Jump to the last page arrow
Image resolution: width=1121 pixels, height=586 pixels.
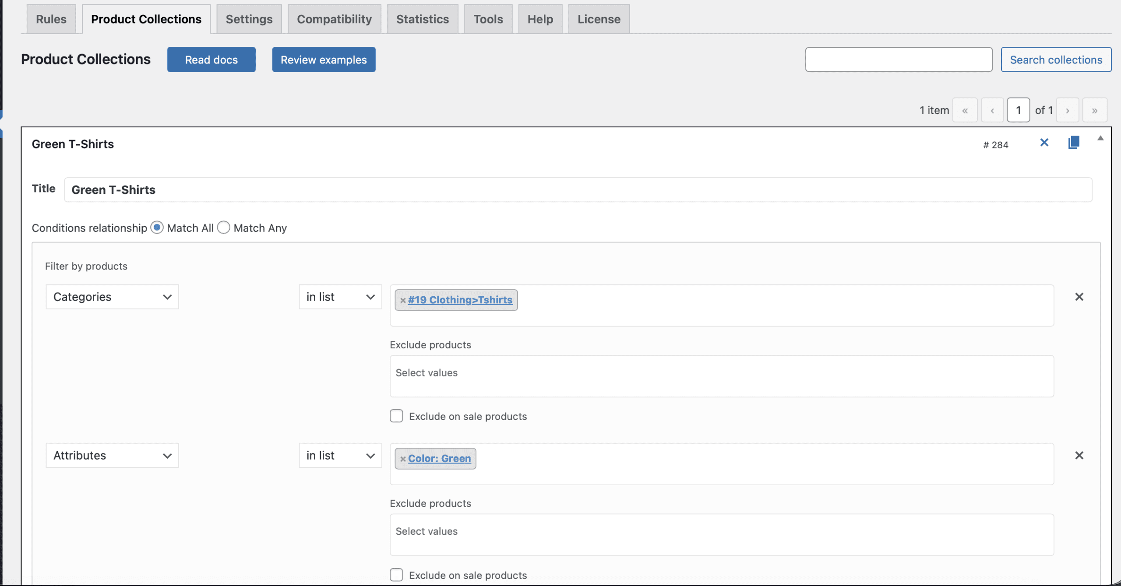click(1094, 110)
